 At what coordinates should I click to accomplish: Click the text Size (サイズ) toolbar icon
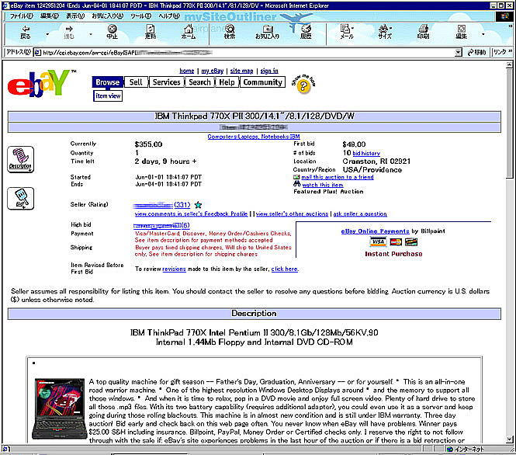pyautogui.click(x=385, y=33)
